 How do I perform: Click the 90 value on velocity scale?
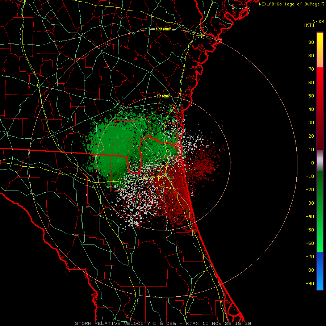[311, 42]
